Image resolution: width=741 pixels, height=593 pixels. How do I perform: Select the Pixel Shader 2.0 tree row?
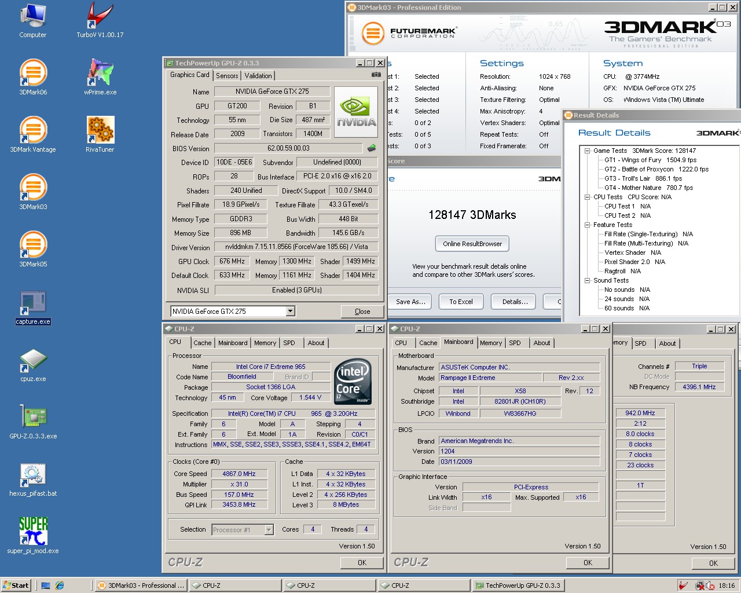tap(634, 262)
